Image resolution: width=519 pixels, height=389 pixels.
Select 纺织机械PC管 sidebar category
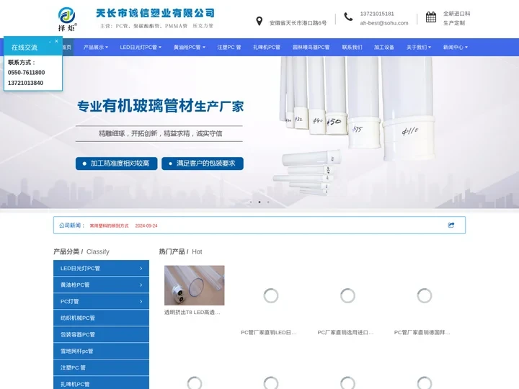pos(101,318)
